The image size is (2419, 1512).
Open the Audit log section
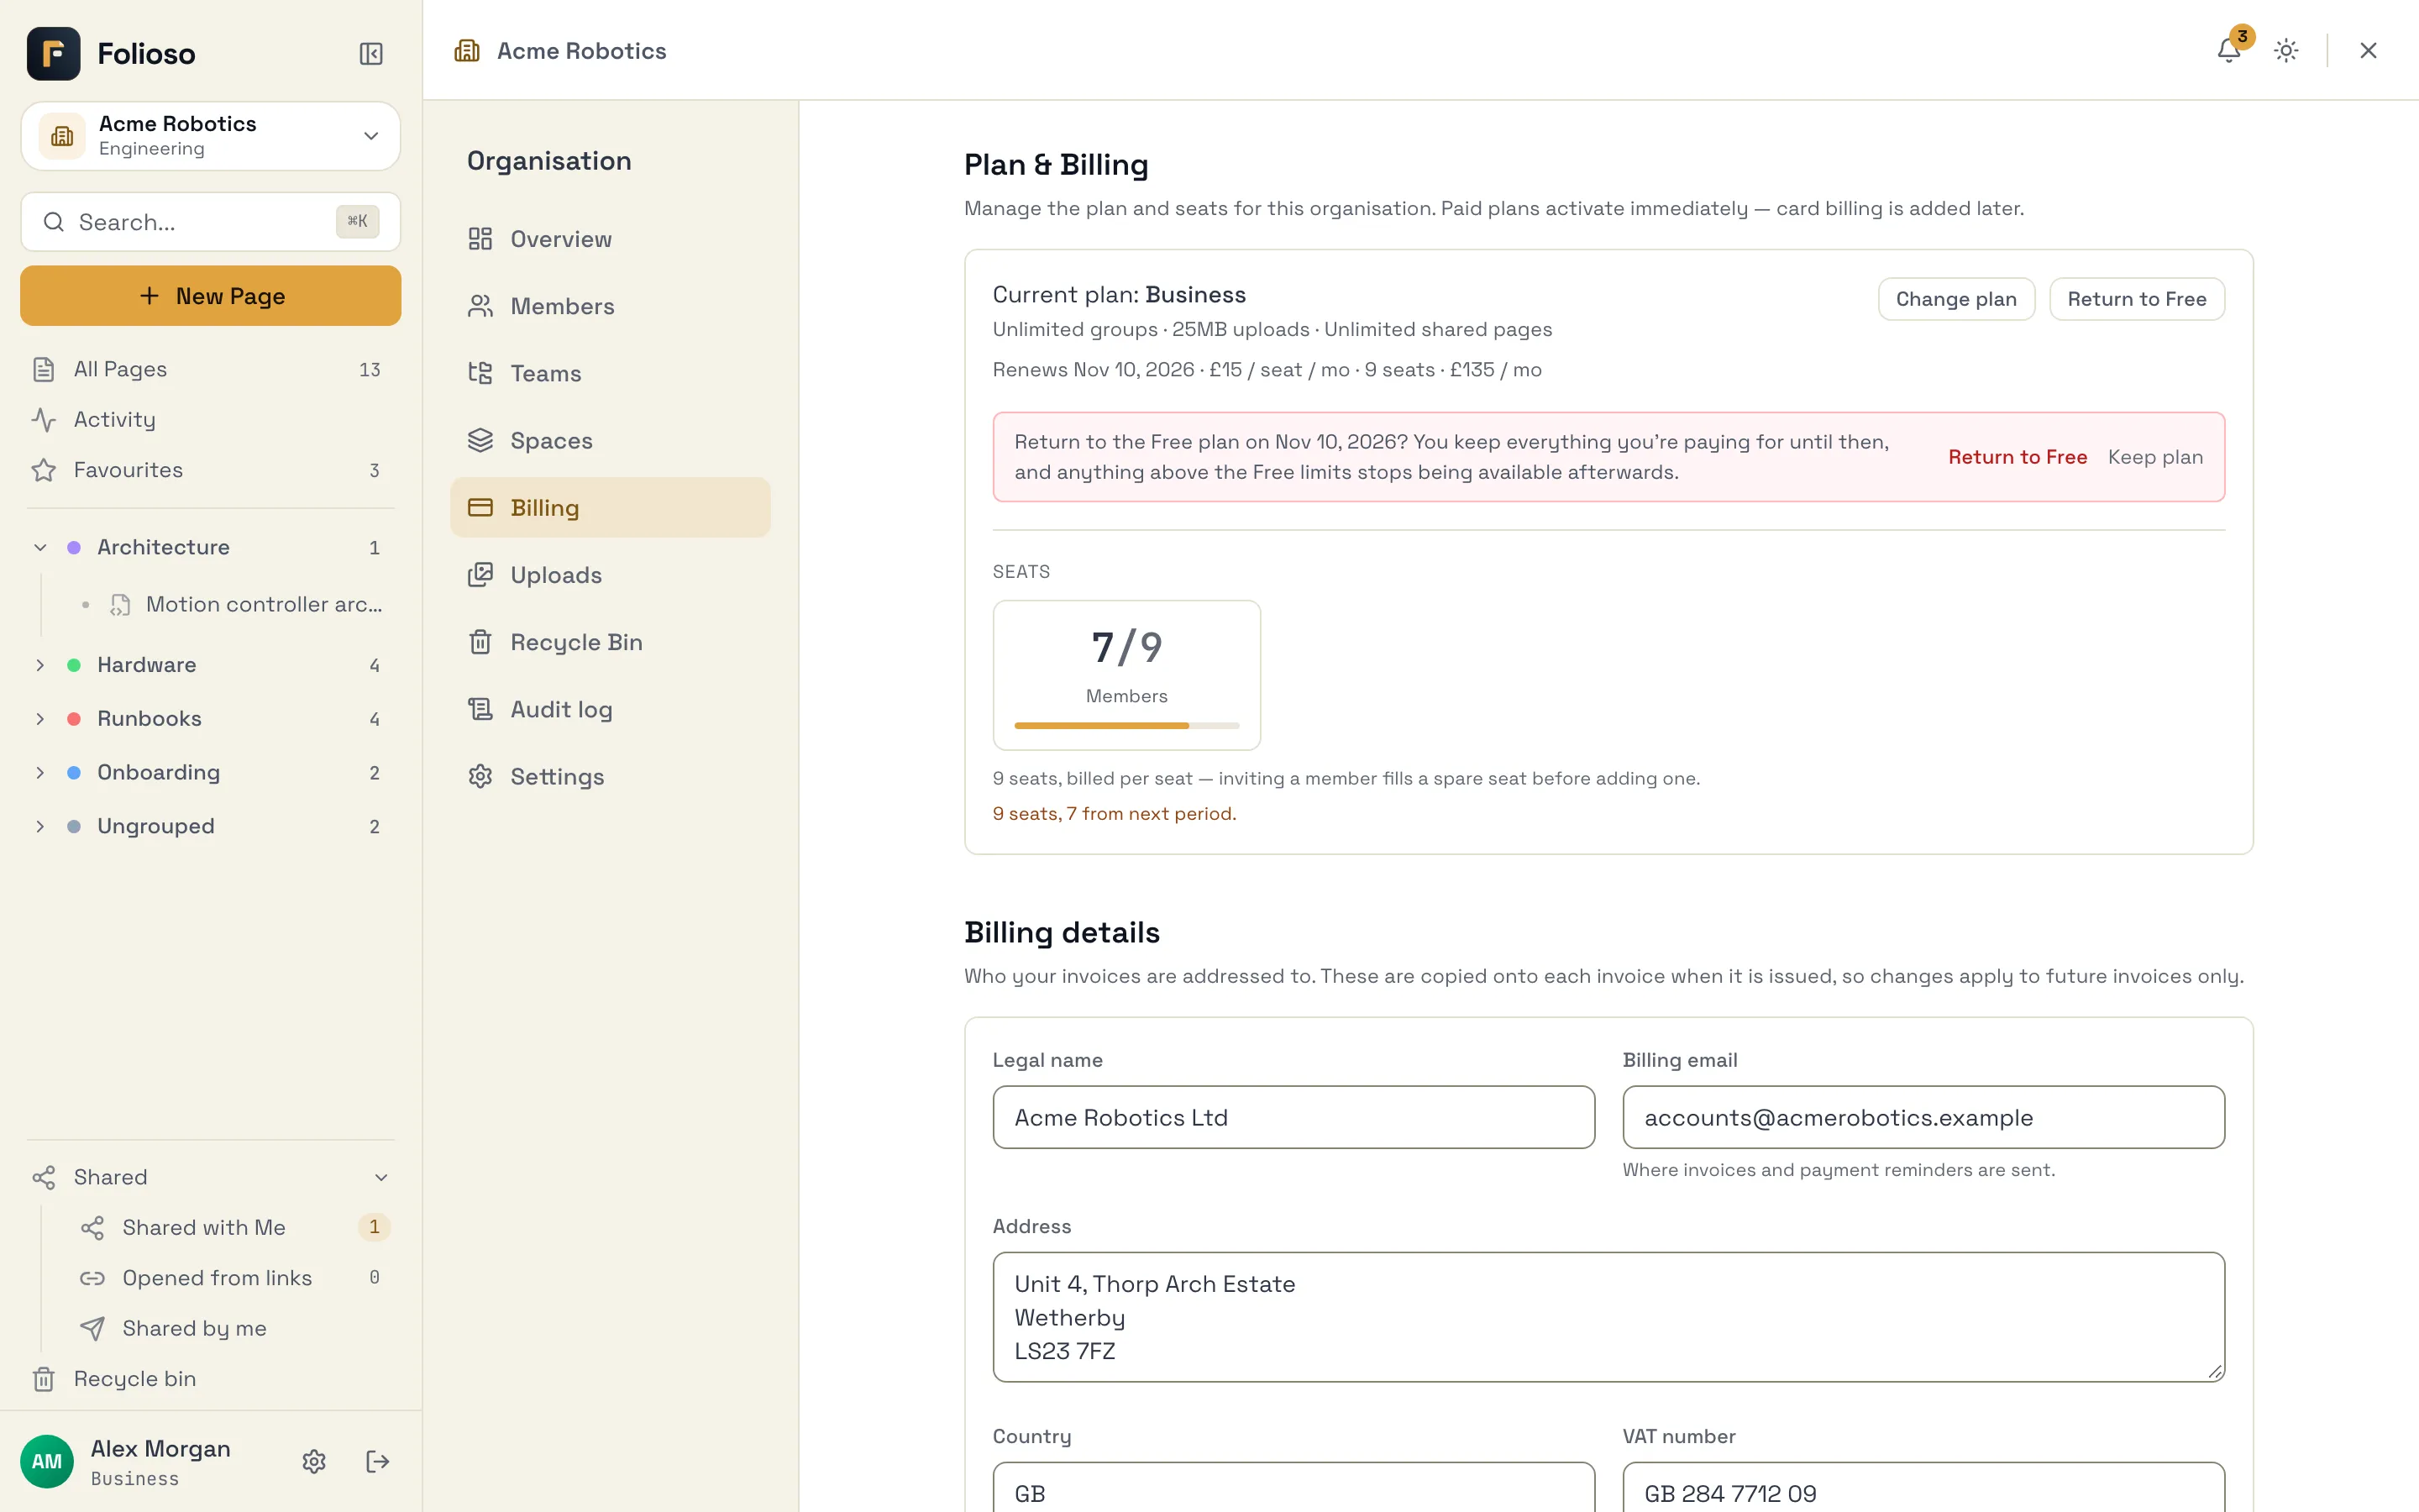click(610, 709)
